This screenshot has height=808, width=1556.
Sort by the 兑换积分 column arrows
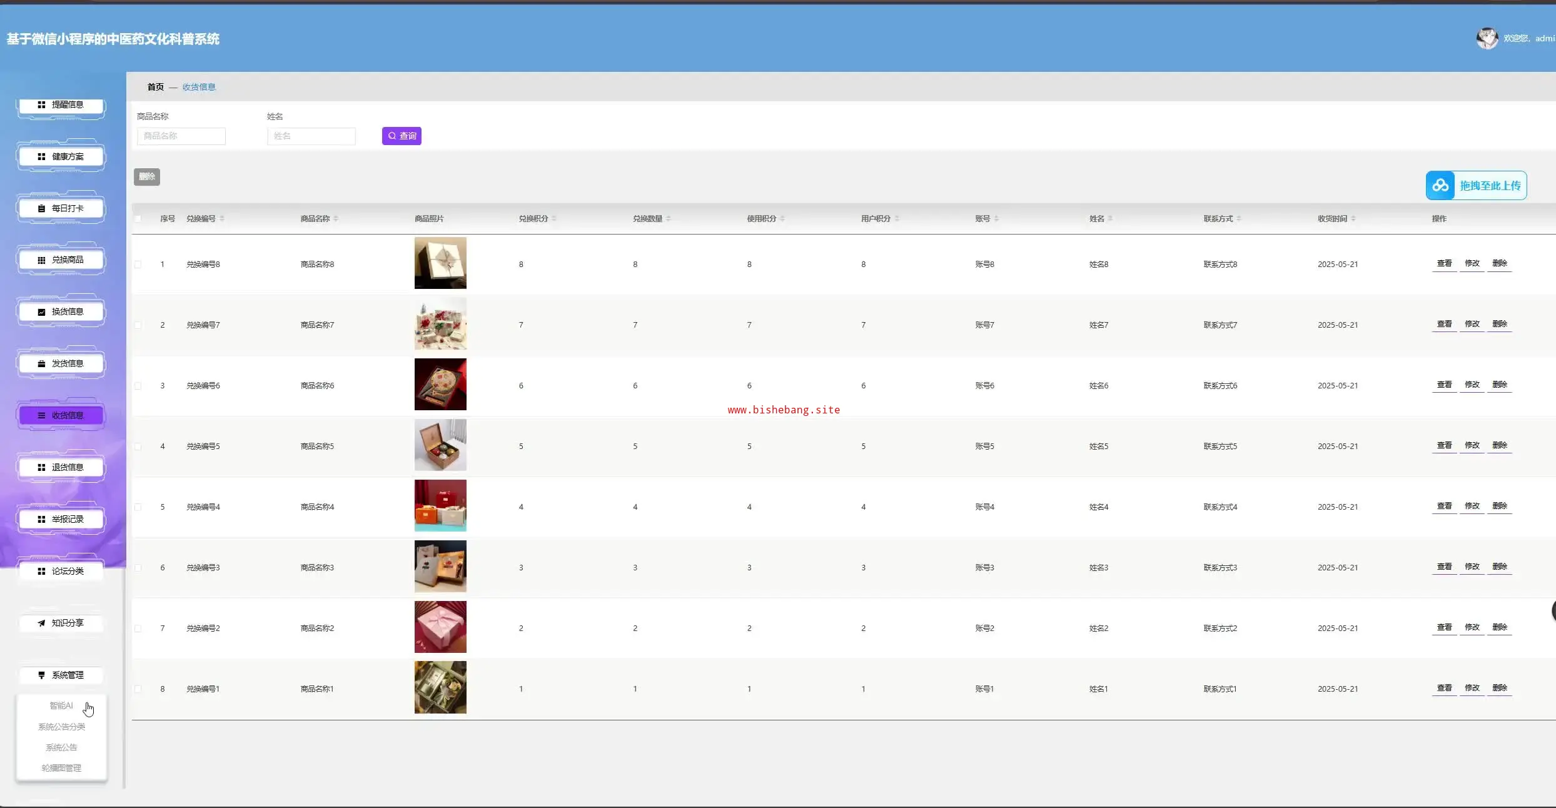(x=554, y=219)
